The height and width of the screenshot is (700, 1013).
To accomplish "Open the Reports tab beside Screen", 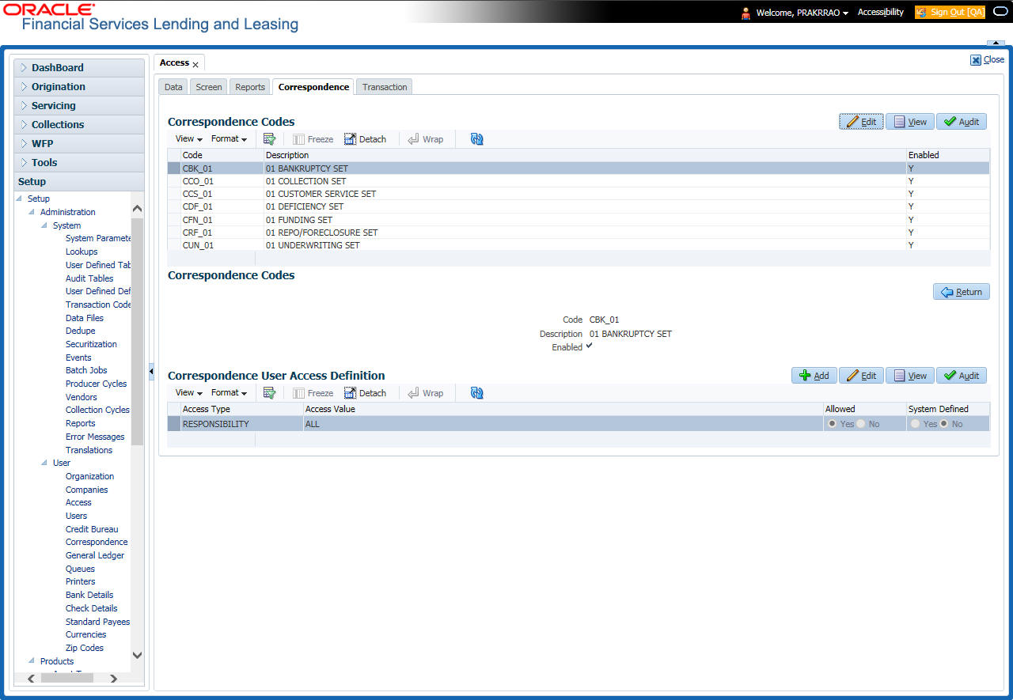I will [250, 87].
